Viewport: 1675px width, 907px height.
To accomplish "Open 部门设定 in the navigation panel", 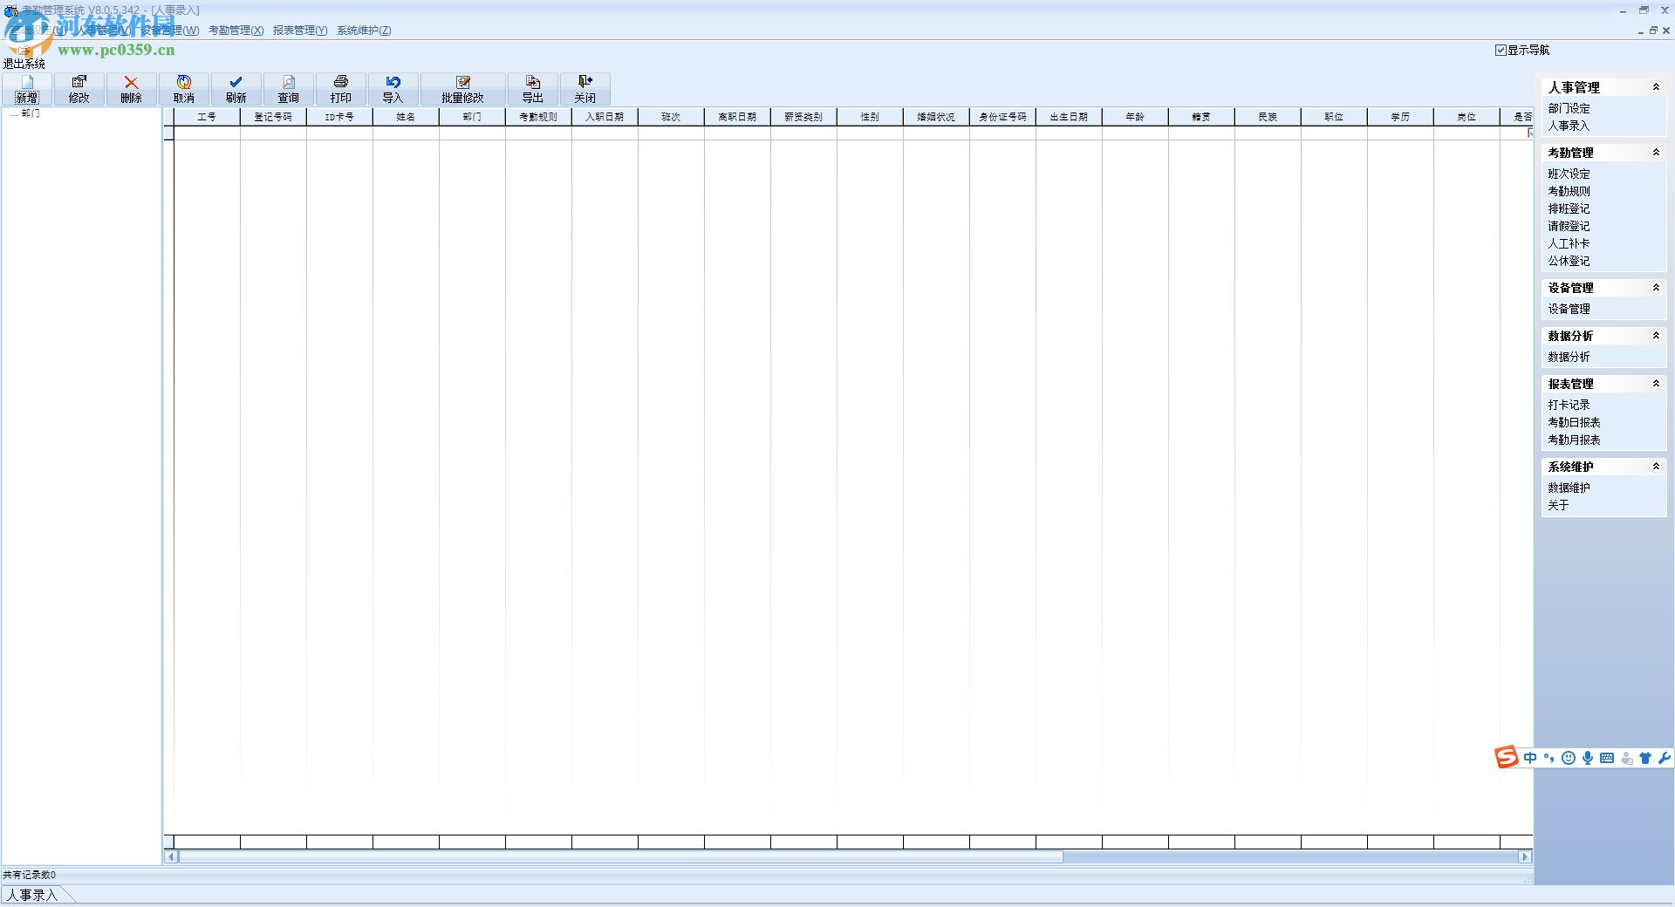I will pos(1569,109).
